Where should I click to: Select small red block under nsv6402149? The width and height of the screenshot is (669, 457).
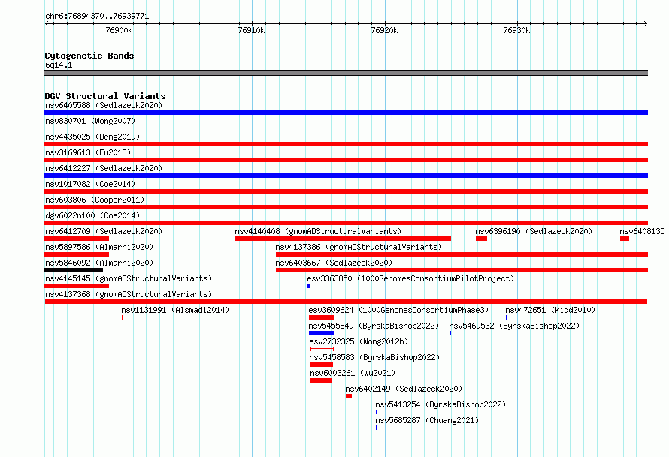coord(349,396)
